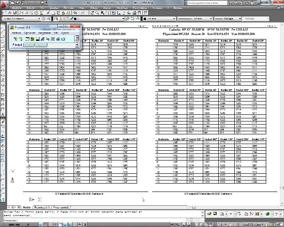
Task: Open the Edición menu
Action: [x=31, y=8]
